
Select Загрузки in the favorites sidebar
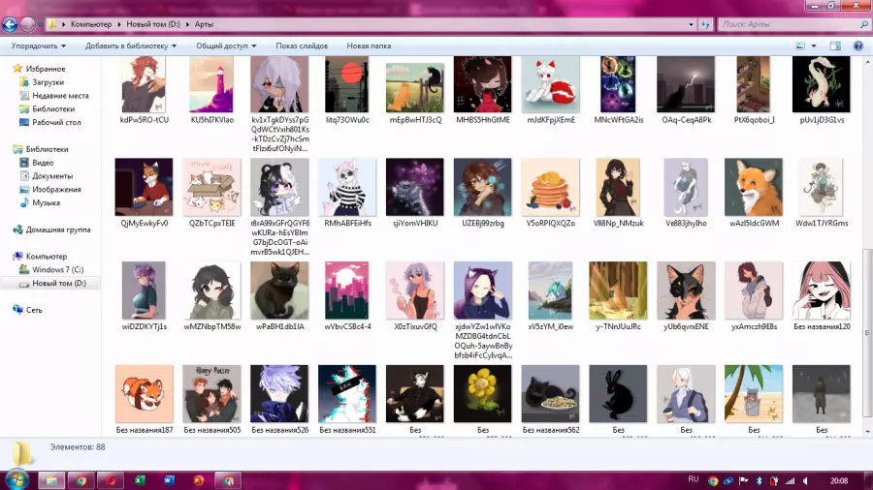pyautogui.click(x=48, y=82)
